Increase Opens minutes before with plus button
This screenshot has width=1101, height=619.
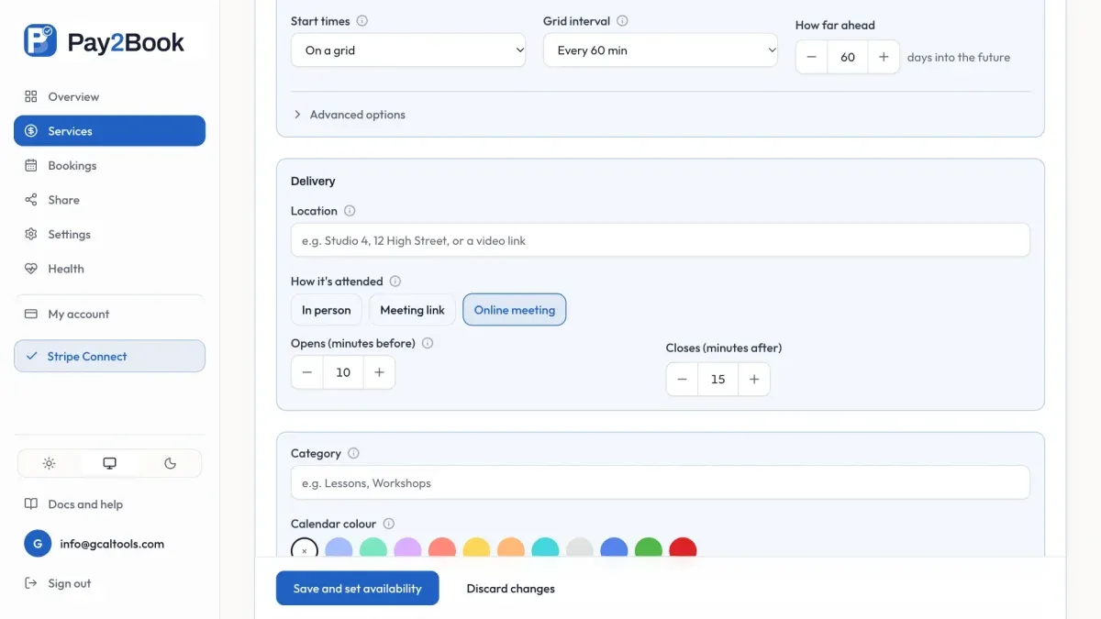pyautogui.click(x=379, y=372)
